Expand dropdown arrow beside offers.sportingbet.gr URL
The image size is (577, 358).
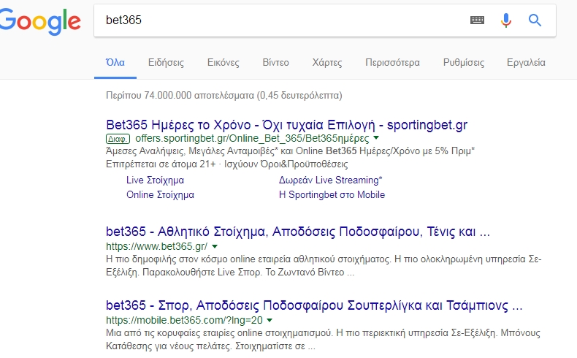click(376, 138)
